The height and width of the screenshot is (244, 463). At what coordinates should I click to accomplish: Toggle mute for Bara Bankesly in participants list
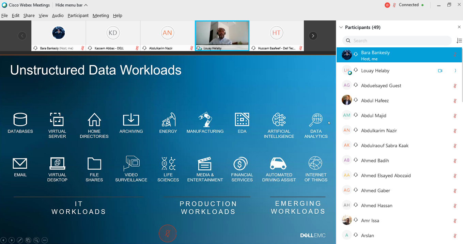coord(455,55)
